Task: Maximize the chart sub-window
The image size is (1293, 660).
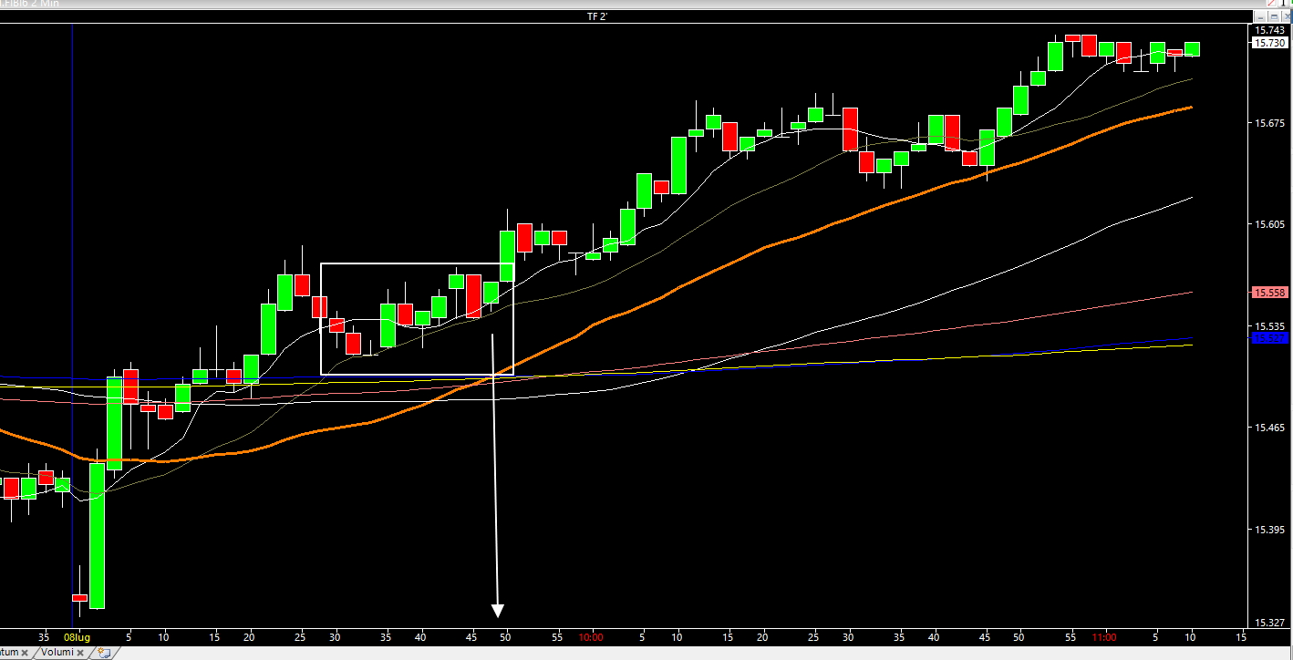Action: coord(1274,17)
